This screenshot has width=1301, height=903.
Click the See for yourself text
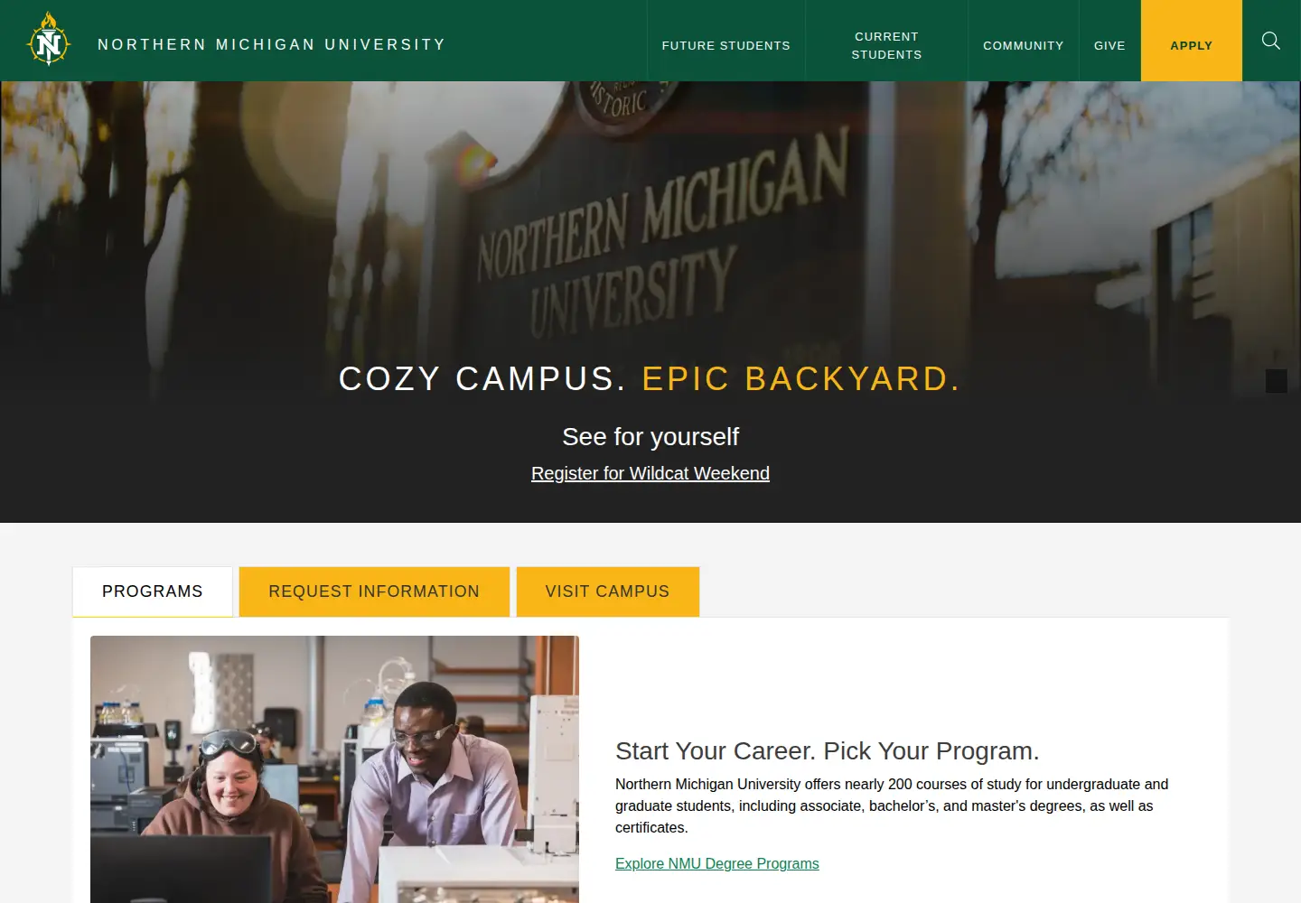[650, 437]
